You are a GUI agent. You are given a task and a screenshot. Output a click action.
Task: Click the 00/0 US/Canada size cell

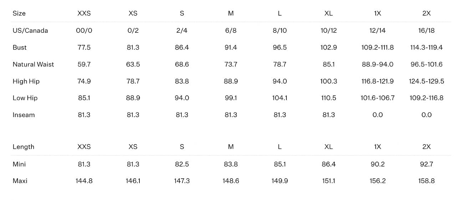pos(84,31)
